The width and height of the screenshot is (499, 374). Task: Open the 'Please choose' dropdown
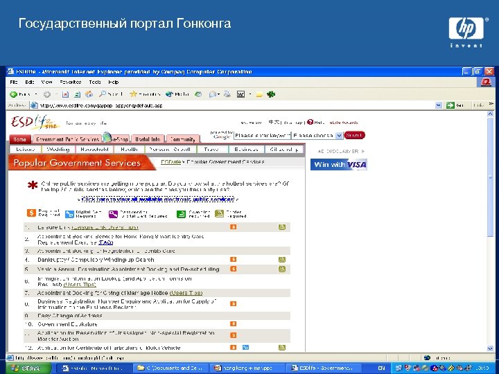[317, 136]
